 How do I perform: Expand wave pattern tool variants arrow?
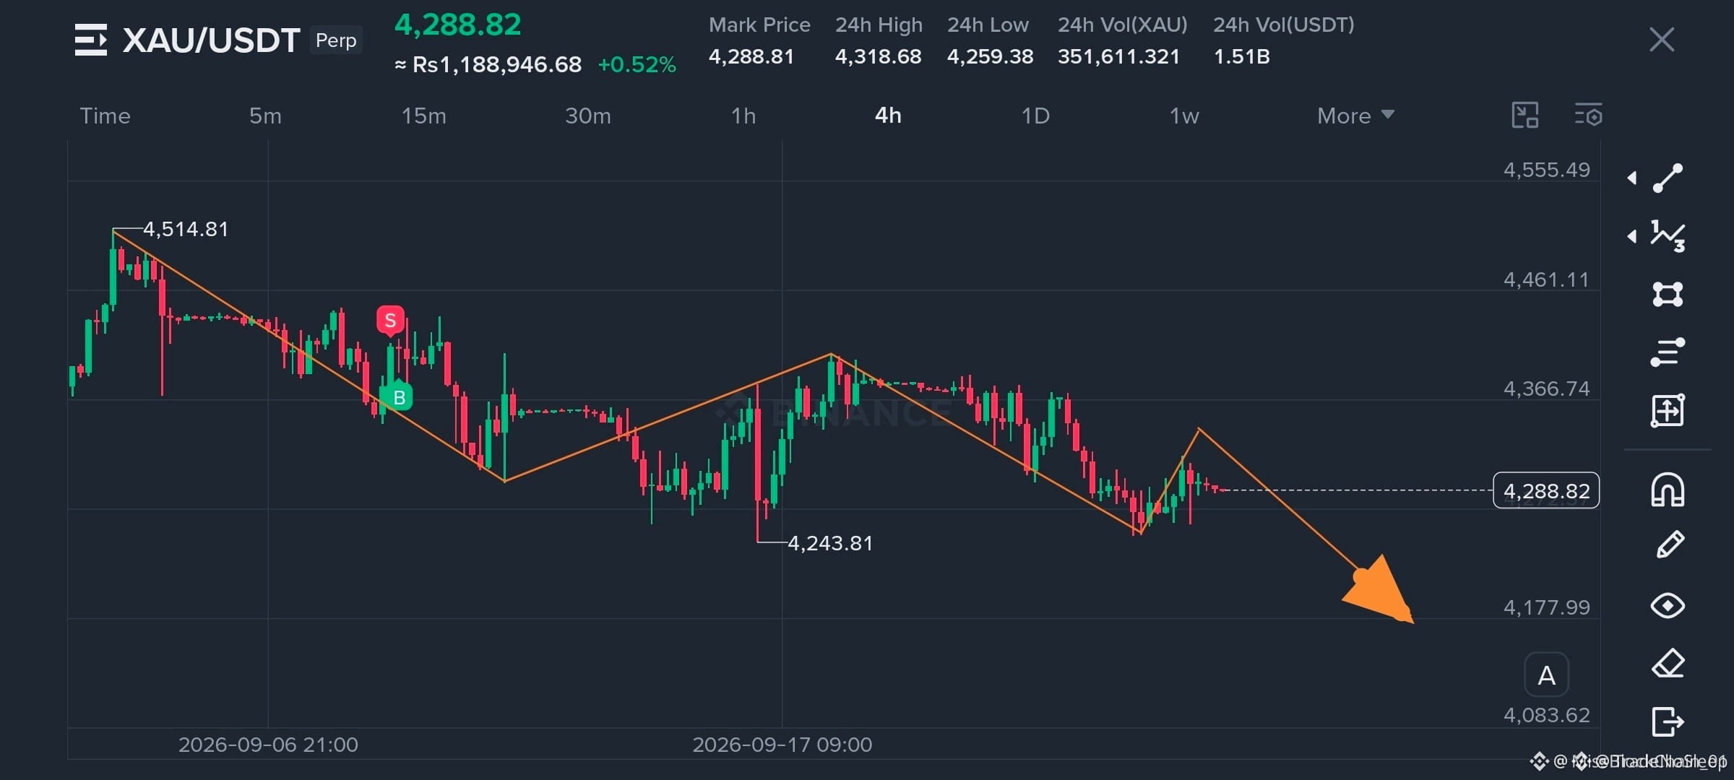[x=1631, y=236]
